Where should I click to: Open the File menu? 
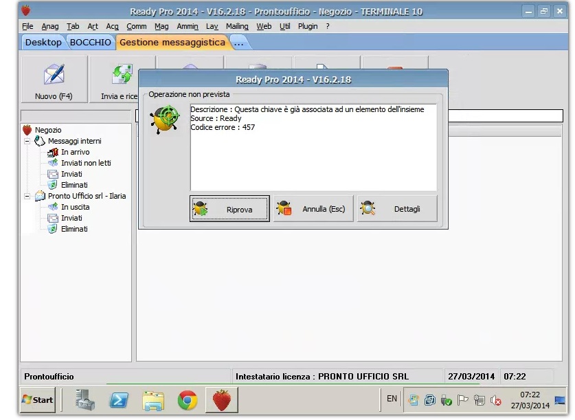tap(27, 26)
